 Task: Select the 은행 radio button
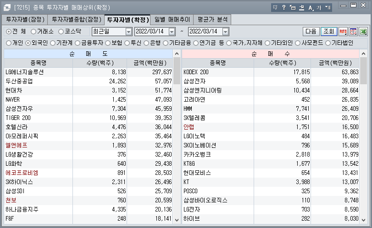[x=146, y=43]
